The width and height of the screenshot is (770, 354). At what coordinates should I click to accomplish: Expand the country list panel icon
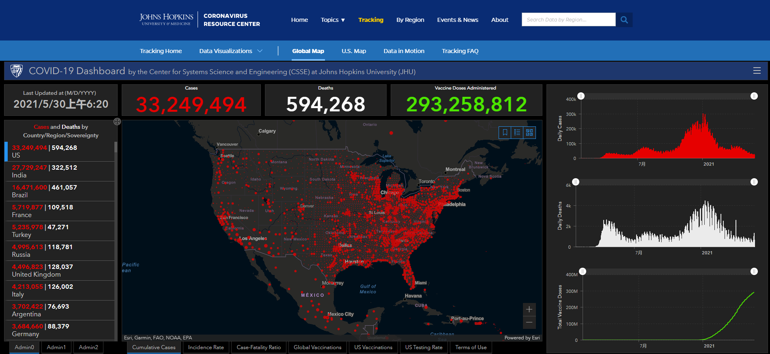coord(117,122)
